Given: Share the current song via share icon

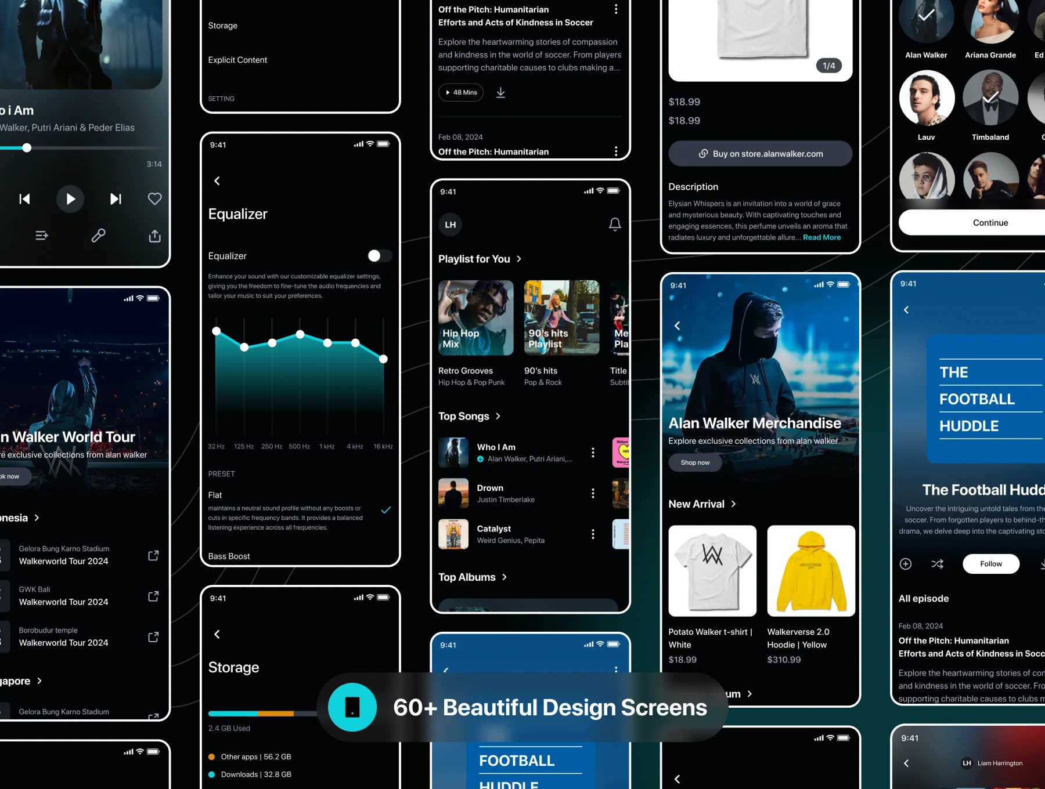Looking at the screenshot, I should pyautogui.click(x=154, y=236).
